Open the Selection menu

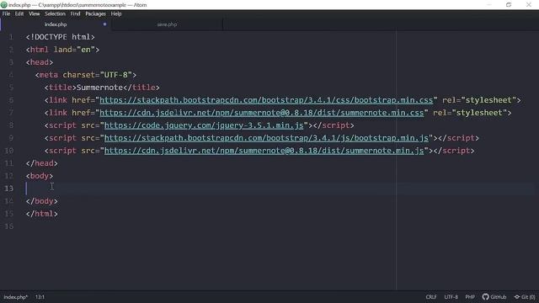55,13
